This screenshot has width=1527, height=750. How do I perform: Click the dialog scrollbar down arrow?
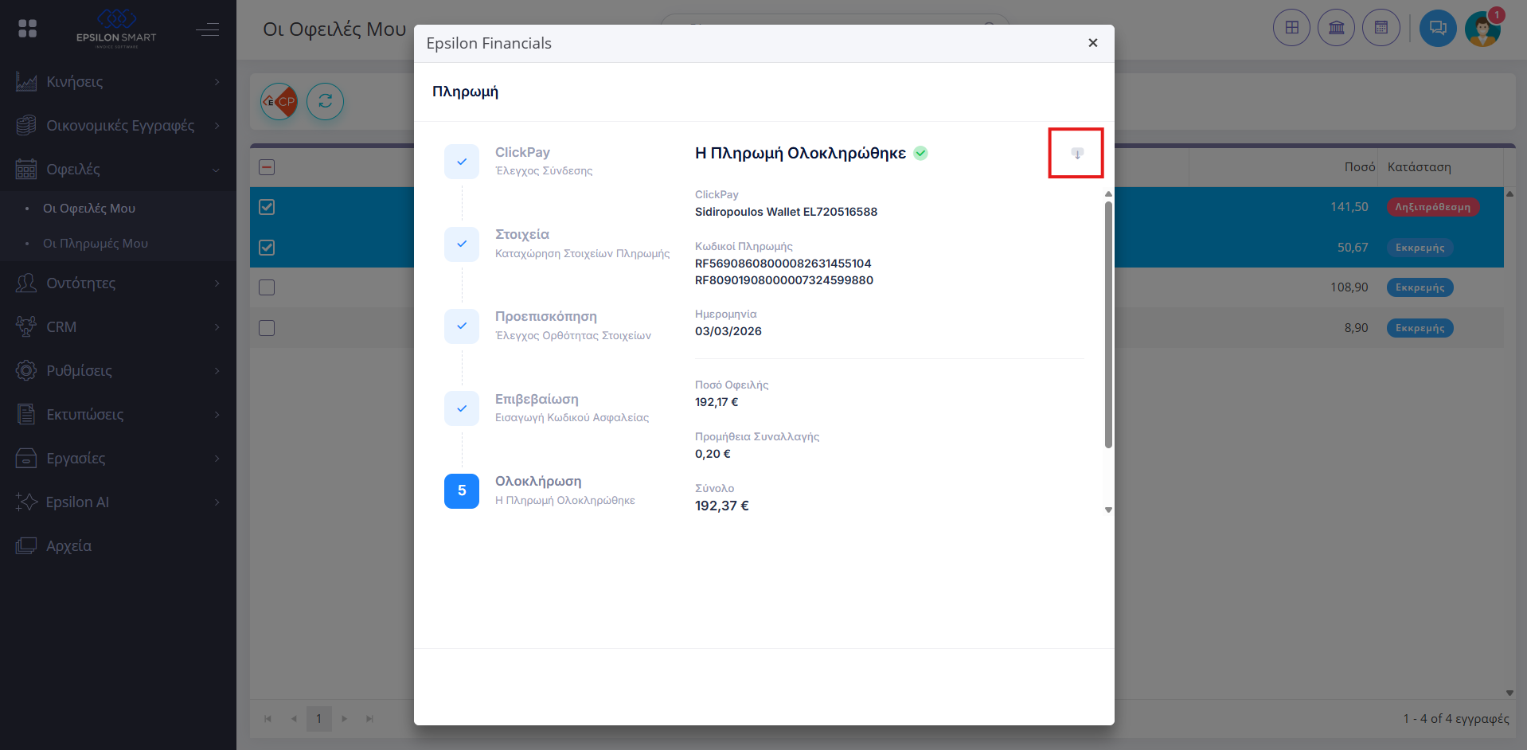point(1108,510)
